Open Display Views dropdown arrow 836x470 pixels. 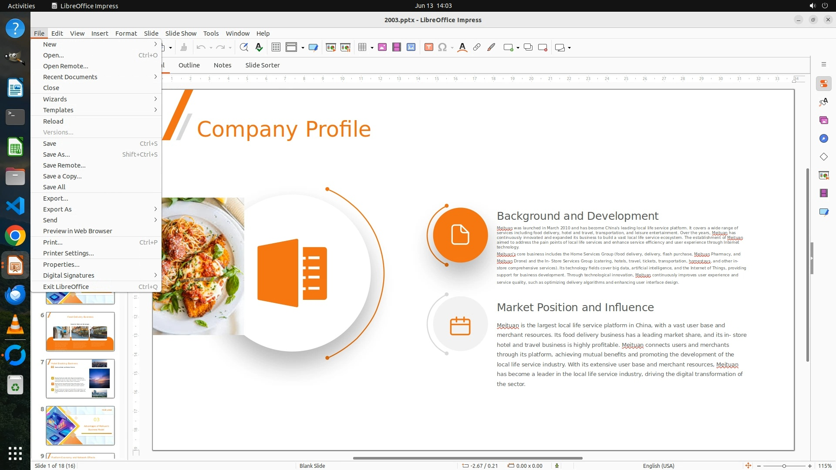pyautogui.click(x=303, y=48)
